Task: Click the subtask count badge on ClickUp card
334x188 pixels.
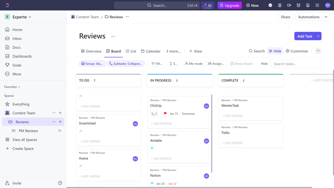Action: pos(154,114)
